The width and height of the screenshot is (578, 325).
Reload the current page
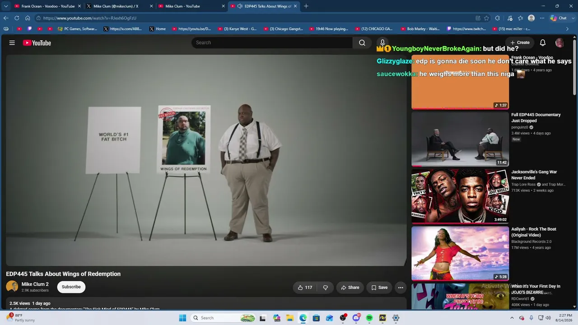coord(17,18)
